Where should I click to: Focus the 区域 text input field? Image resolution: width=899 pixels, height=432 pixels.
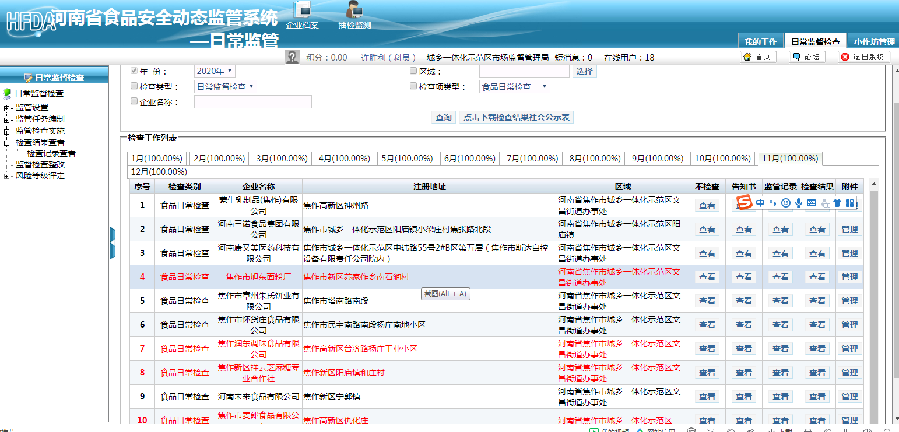pyautogui.click(x=524, y=71)
